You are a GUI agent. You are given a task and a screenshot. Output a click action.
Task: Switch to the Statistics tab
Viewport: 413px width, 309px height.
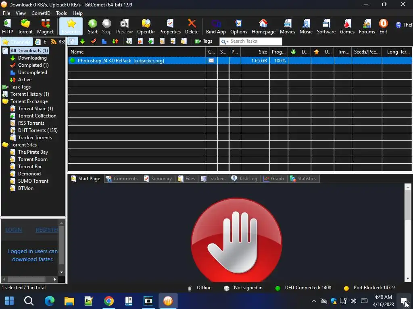[x=303, y=179]
